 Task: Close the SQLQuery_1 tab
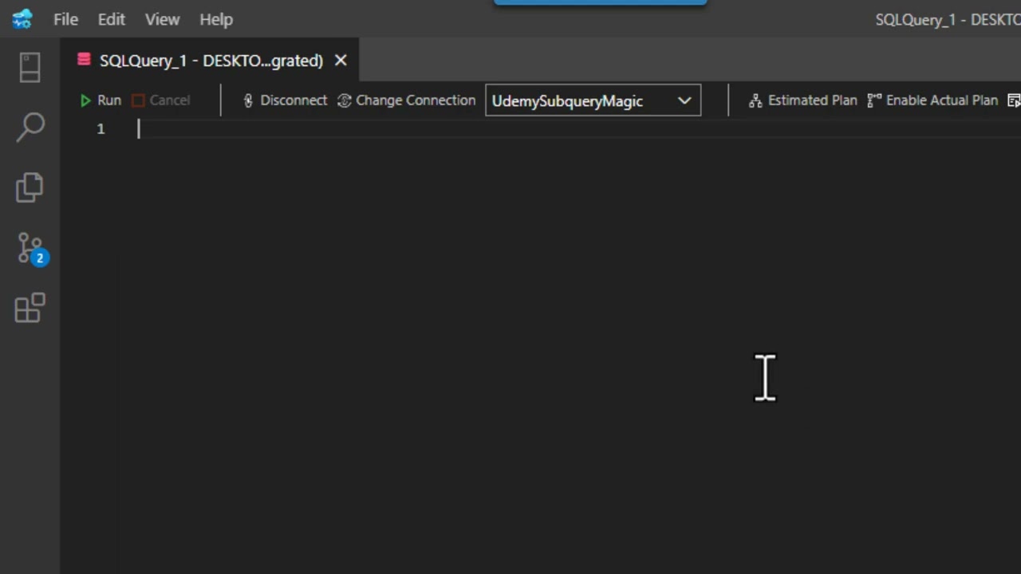pyautogui.click(x=341, y=61)
